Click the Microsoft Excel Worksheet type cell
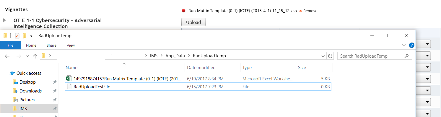 [268, 79]
